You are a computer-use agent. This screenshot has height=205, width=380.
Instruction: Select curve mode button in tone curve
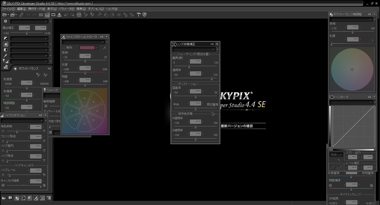tap(339, 167)
